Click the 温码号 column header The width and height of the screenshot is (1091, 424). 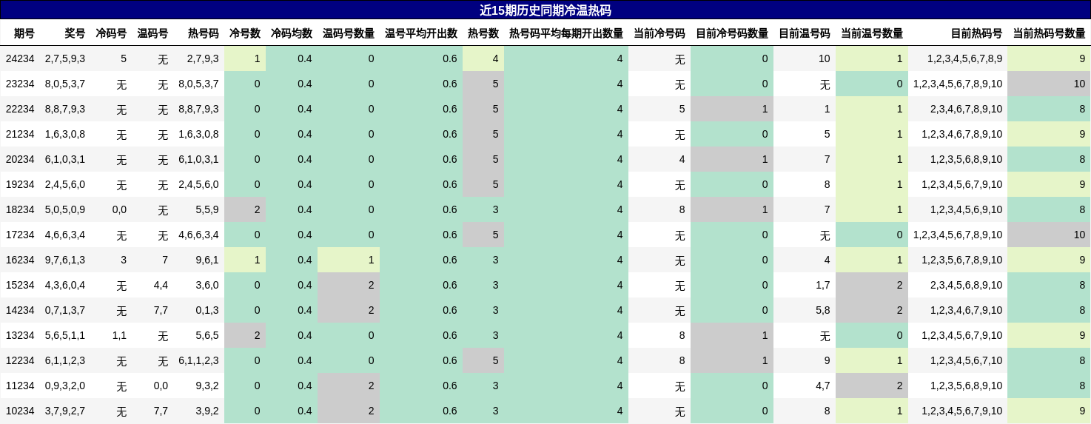[152, 33]
